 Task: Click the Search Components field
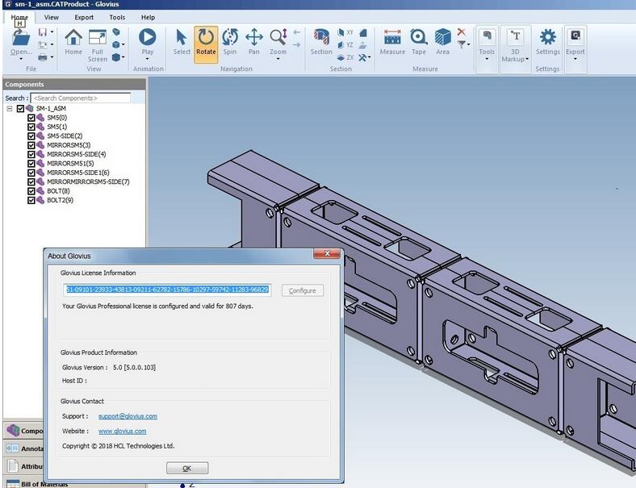[81, 98]
